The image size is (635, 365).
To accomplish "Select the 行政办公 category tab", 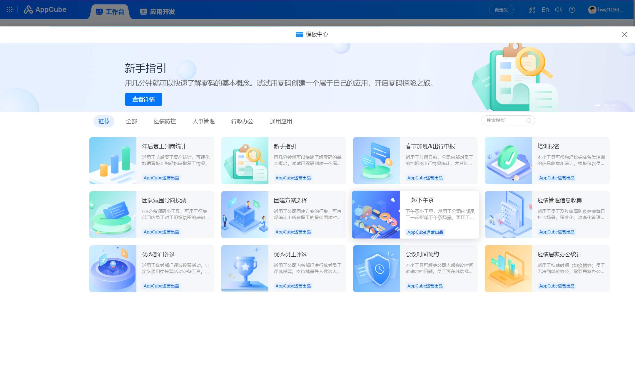I will (242, 121).
